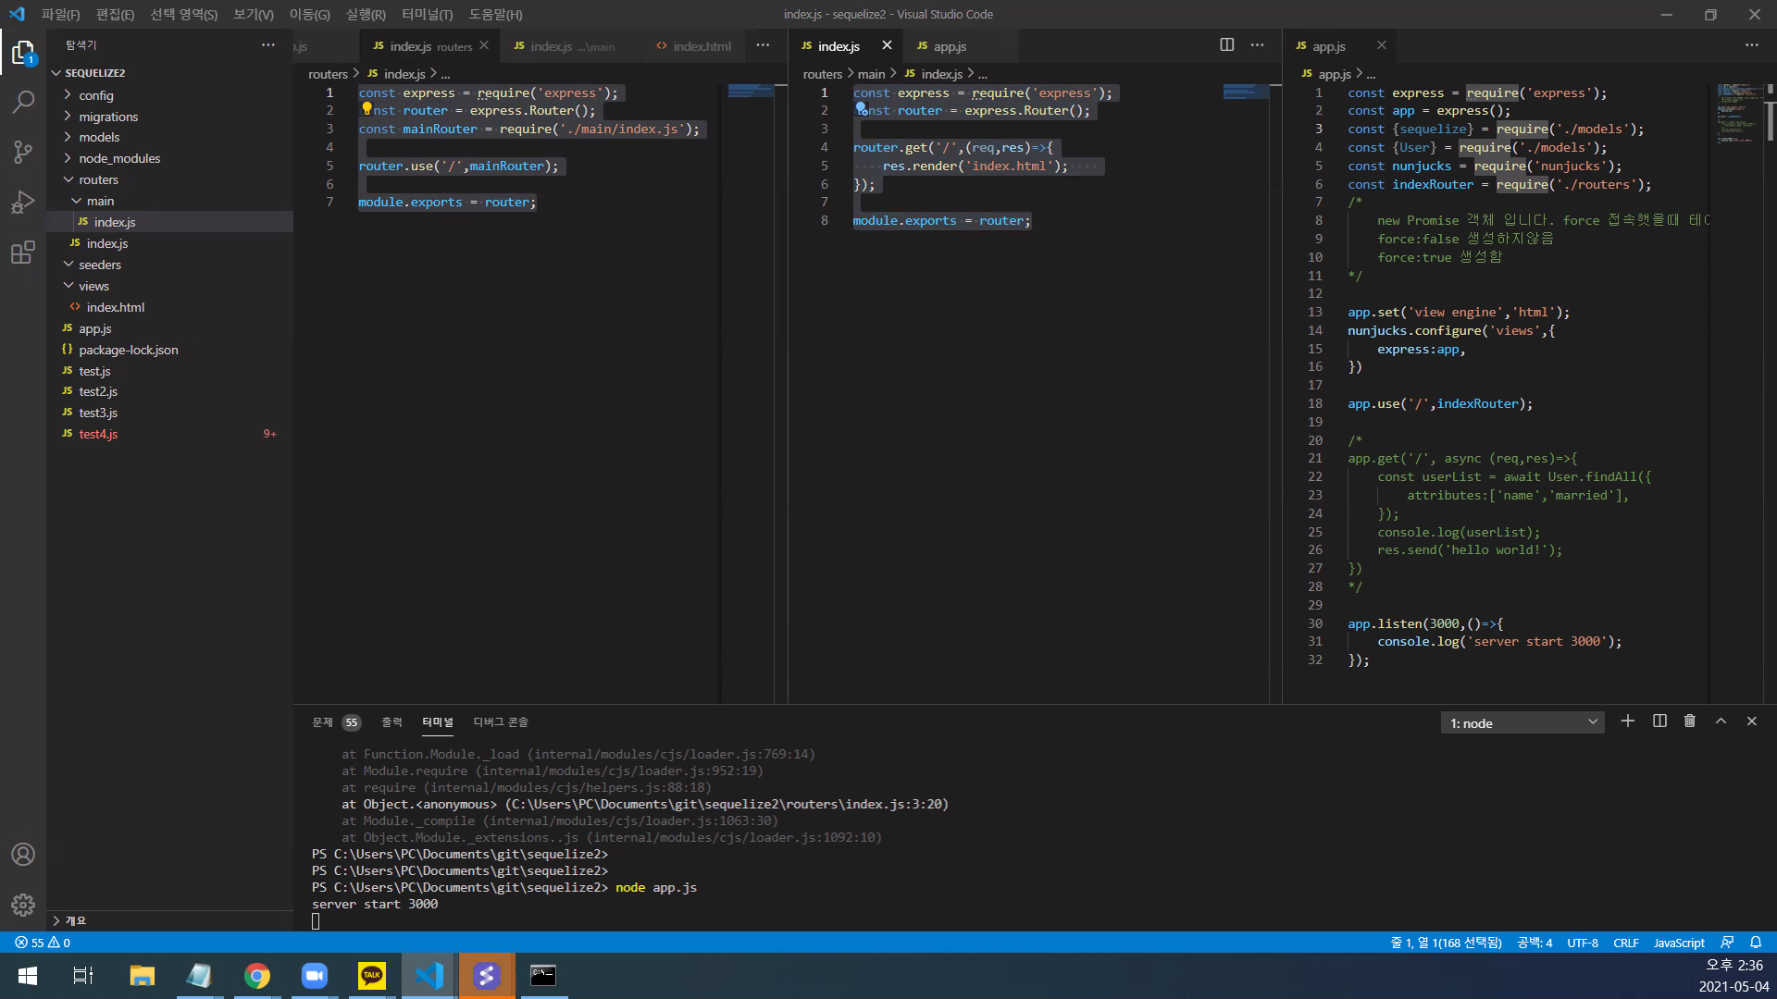Open File Explorer from the taskbar
The image size is (1777, 999).
(142, 976)
